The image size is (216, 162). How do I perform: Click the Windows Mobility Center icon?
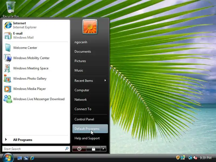click(x=8, y=58)
